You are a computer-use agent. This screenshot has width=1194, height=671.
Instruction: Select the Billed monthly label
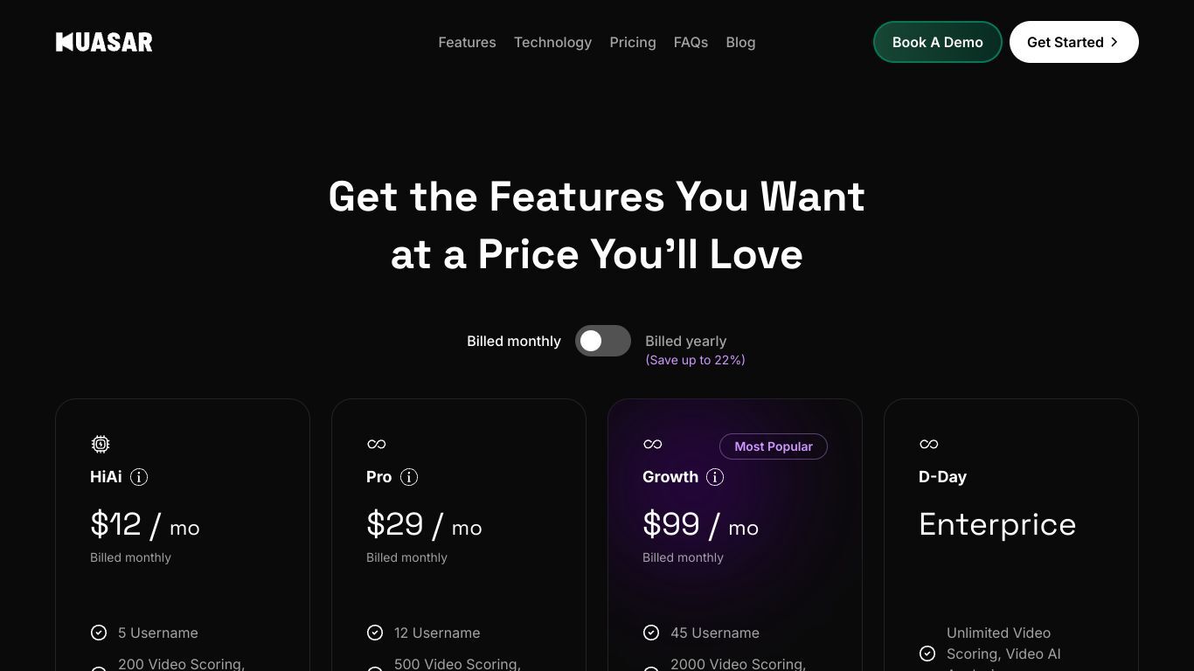514,341
